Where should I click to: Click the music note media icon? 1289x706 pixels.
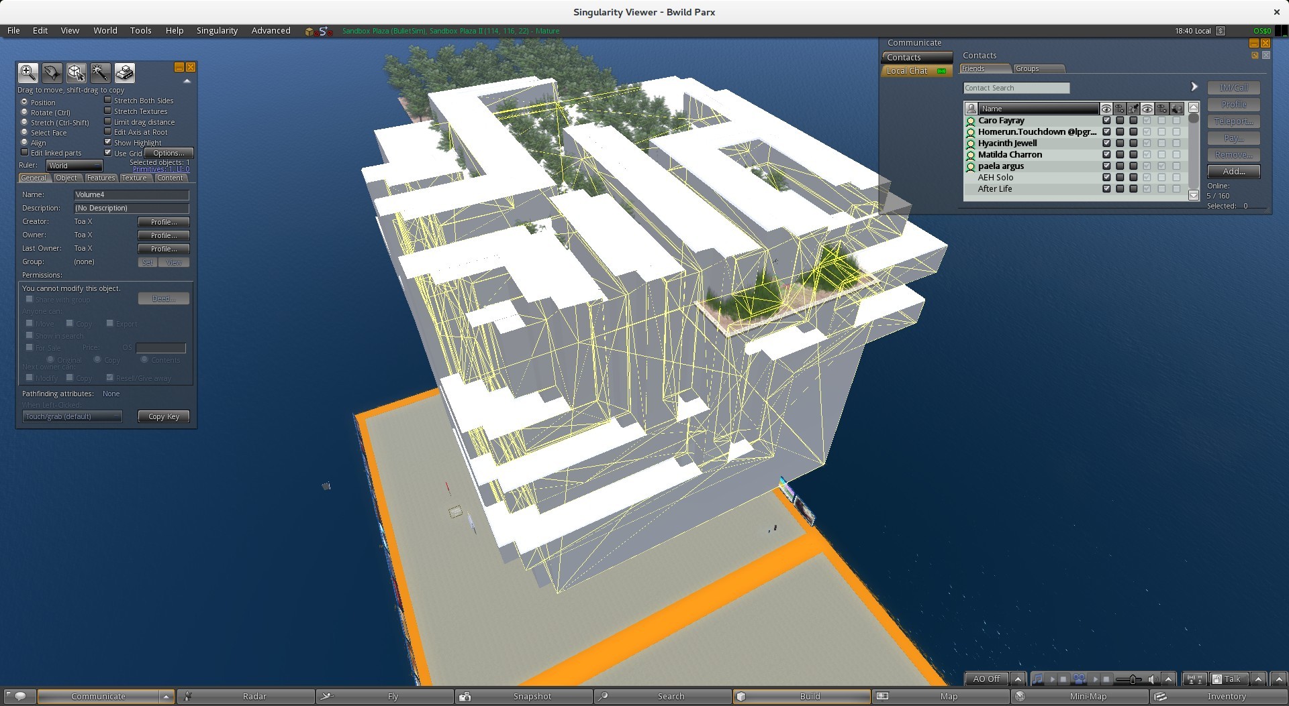click(x=1038, y=679)
